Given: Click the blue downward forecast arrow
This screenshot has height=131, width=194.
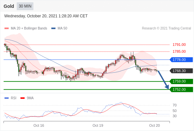Looking at the screenshot, I should click(x=163, y=80).
